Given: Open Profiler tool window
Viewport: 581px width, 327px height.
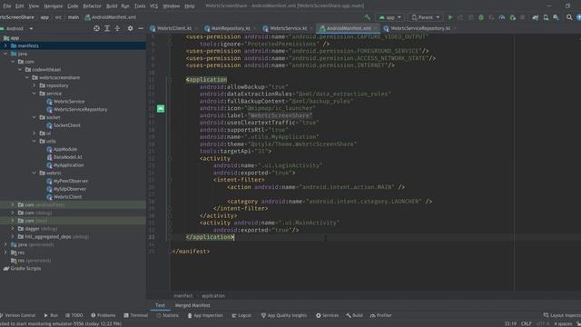Looking at the screenshot, I should click(x=381, y=315).
